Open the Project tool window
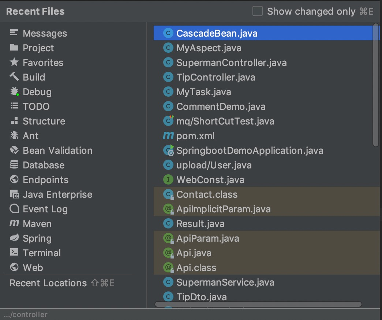 click(x=38, y=48)
